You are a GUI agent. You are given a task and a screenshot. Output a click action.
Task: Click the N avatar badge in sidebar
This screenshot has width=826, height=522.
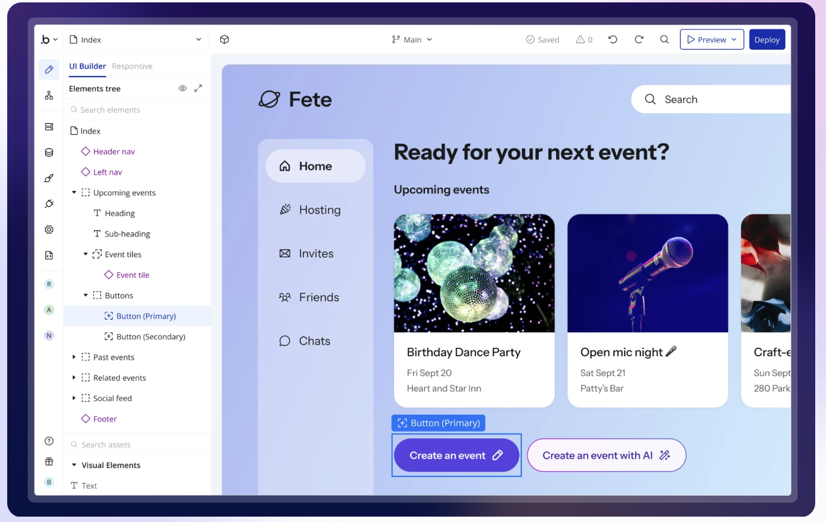[x=49, y=336]
